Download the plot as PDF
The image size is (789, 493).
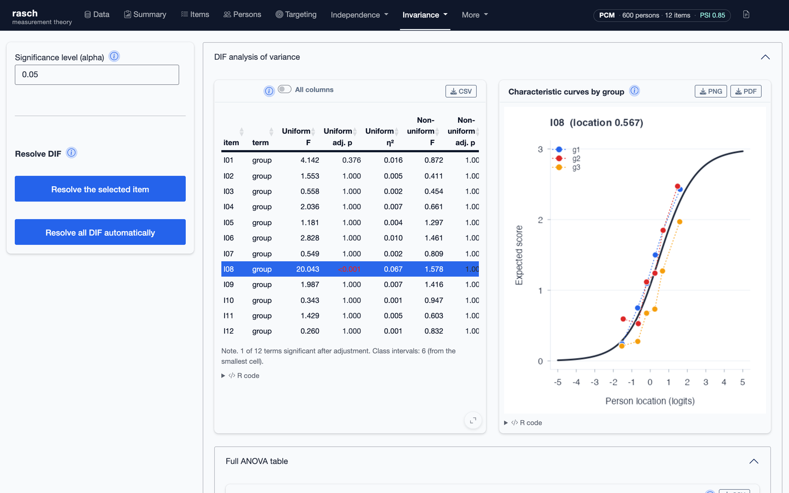(746, 91)
